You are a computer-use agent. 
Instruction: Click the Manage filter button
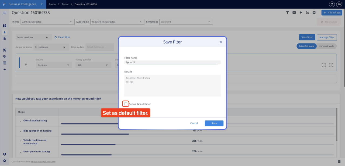coord(327,37)
